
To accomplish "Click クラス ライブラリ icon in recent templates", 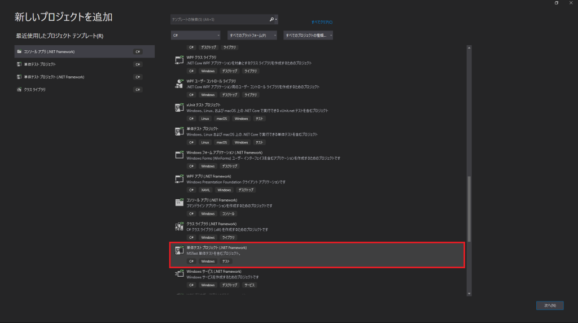I will (19, 90).
